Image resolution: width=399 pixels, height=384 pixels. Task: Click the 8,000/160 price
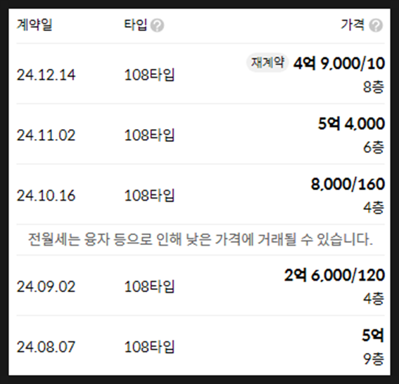[348, 184]
